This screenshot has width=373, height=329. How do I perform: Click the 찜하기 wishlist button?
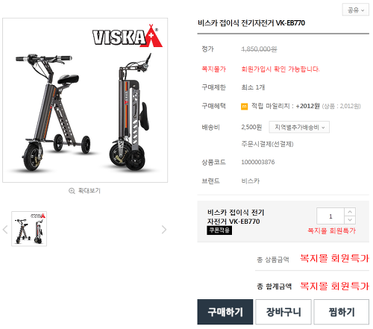342,312
